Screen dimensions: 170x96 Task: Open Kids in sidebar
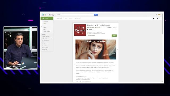44,30
